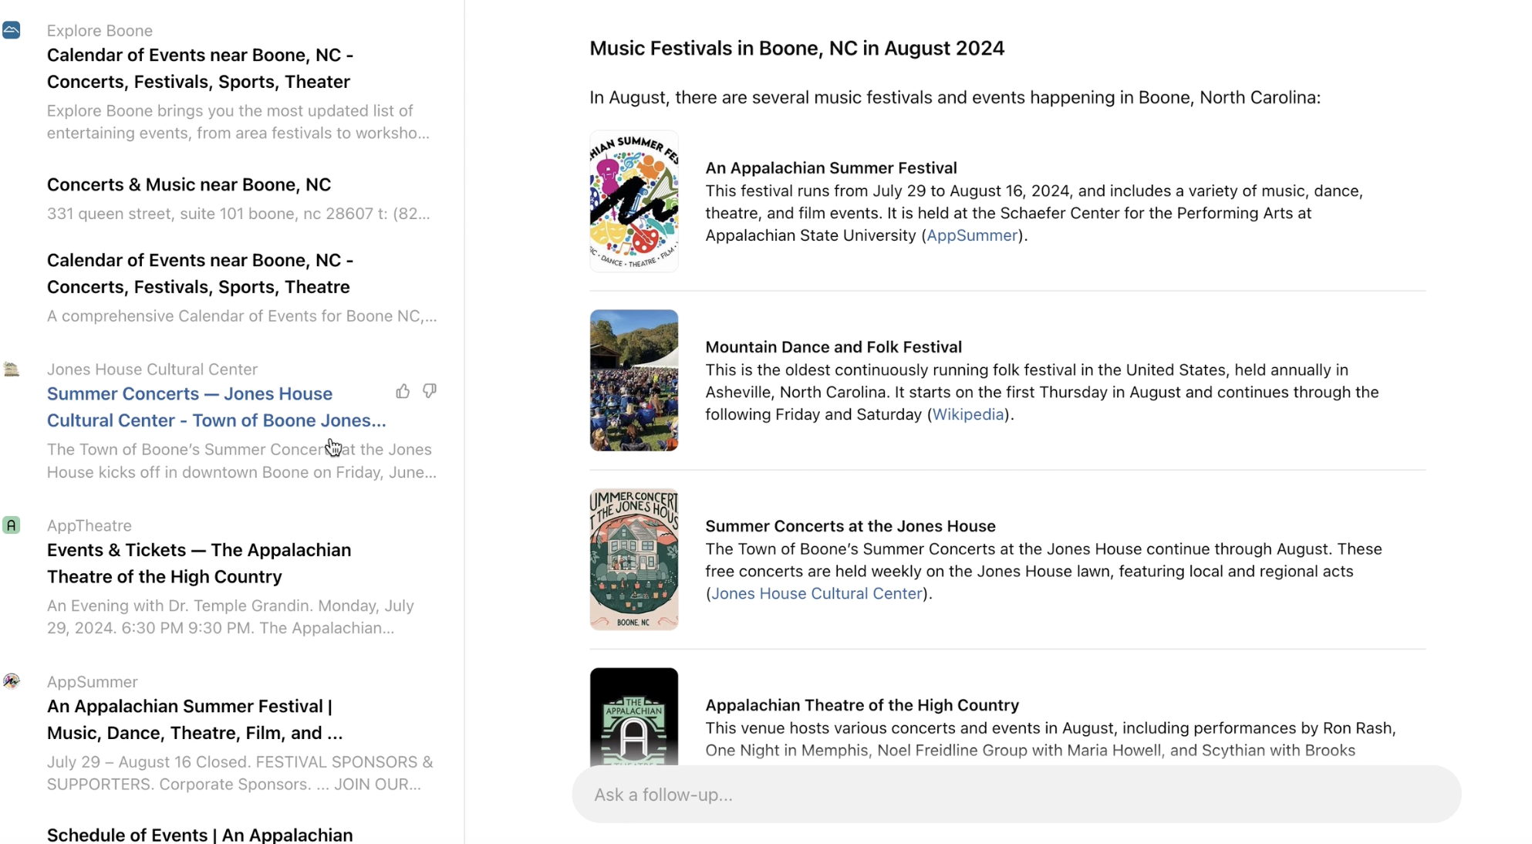Click the AppSummer source favicon
The height and width of the screenshot is (844, 1532).
point(12,681)
